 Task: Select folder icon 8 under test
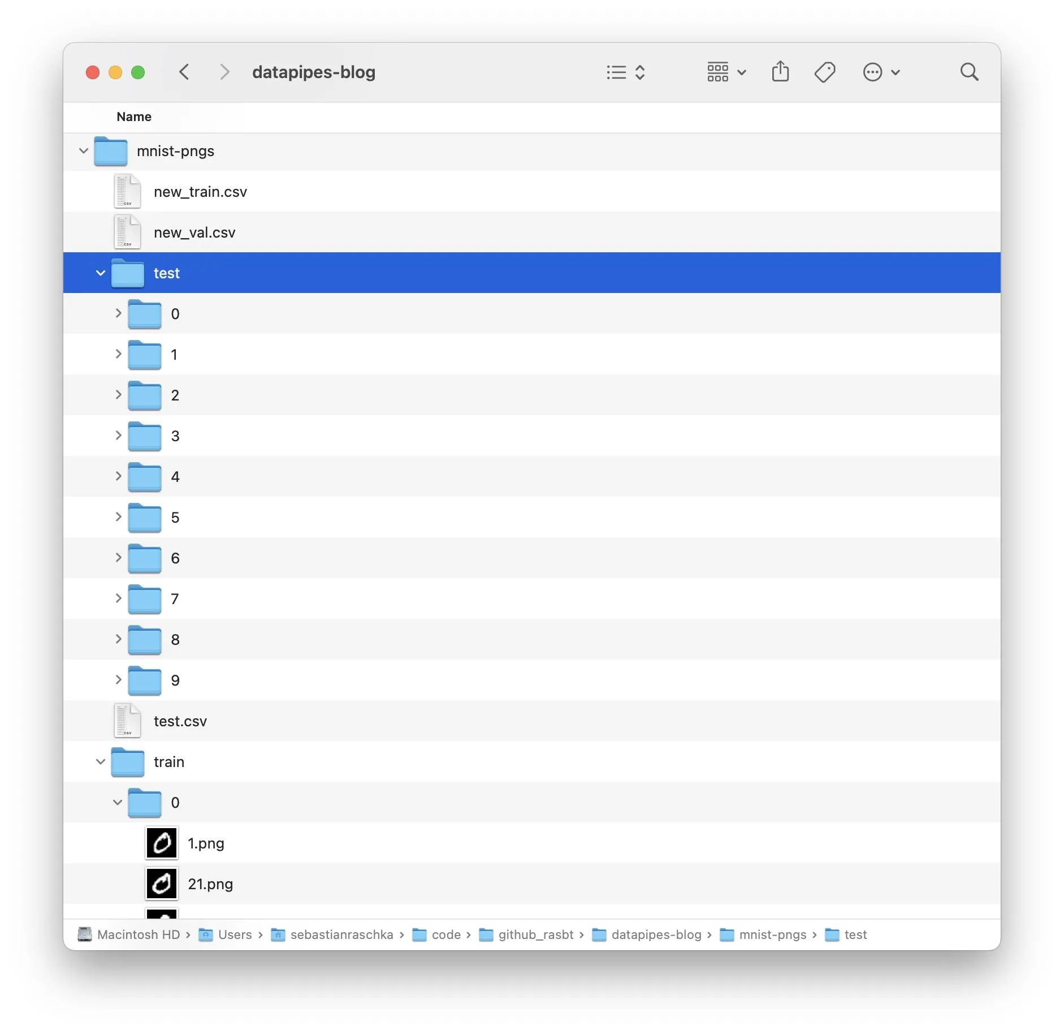145,640
